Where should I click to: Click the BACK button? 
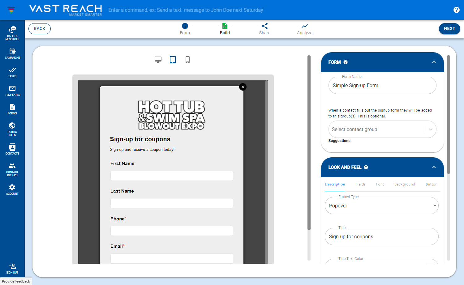[x=40, y=29]
